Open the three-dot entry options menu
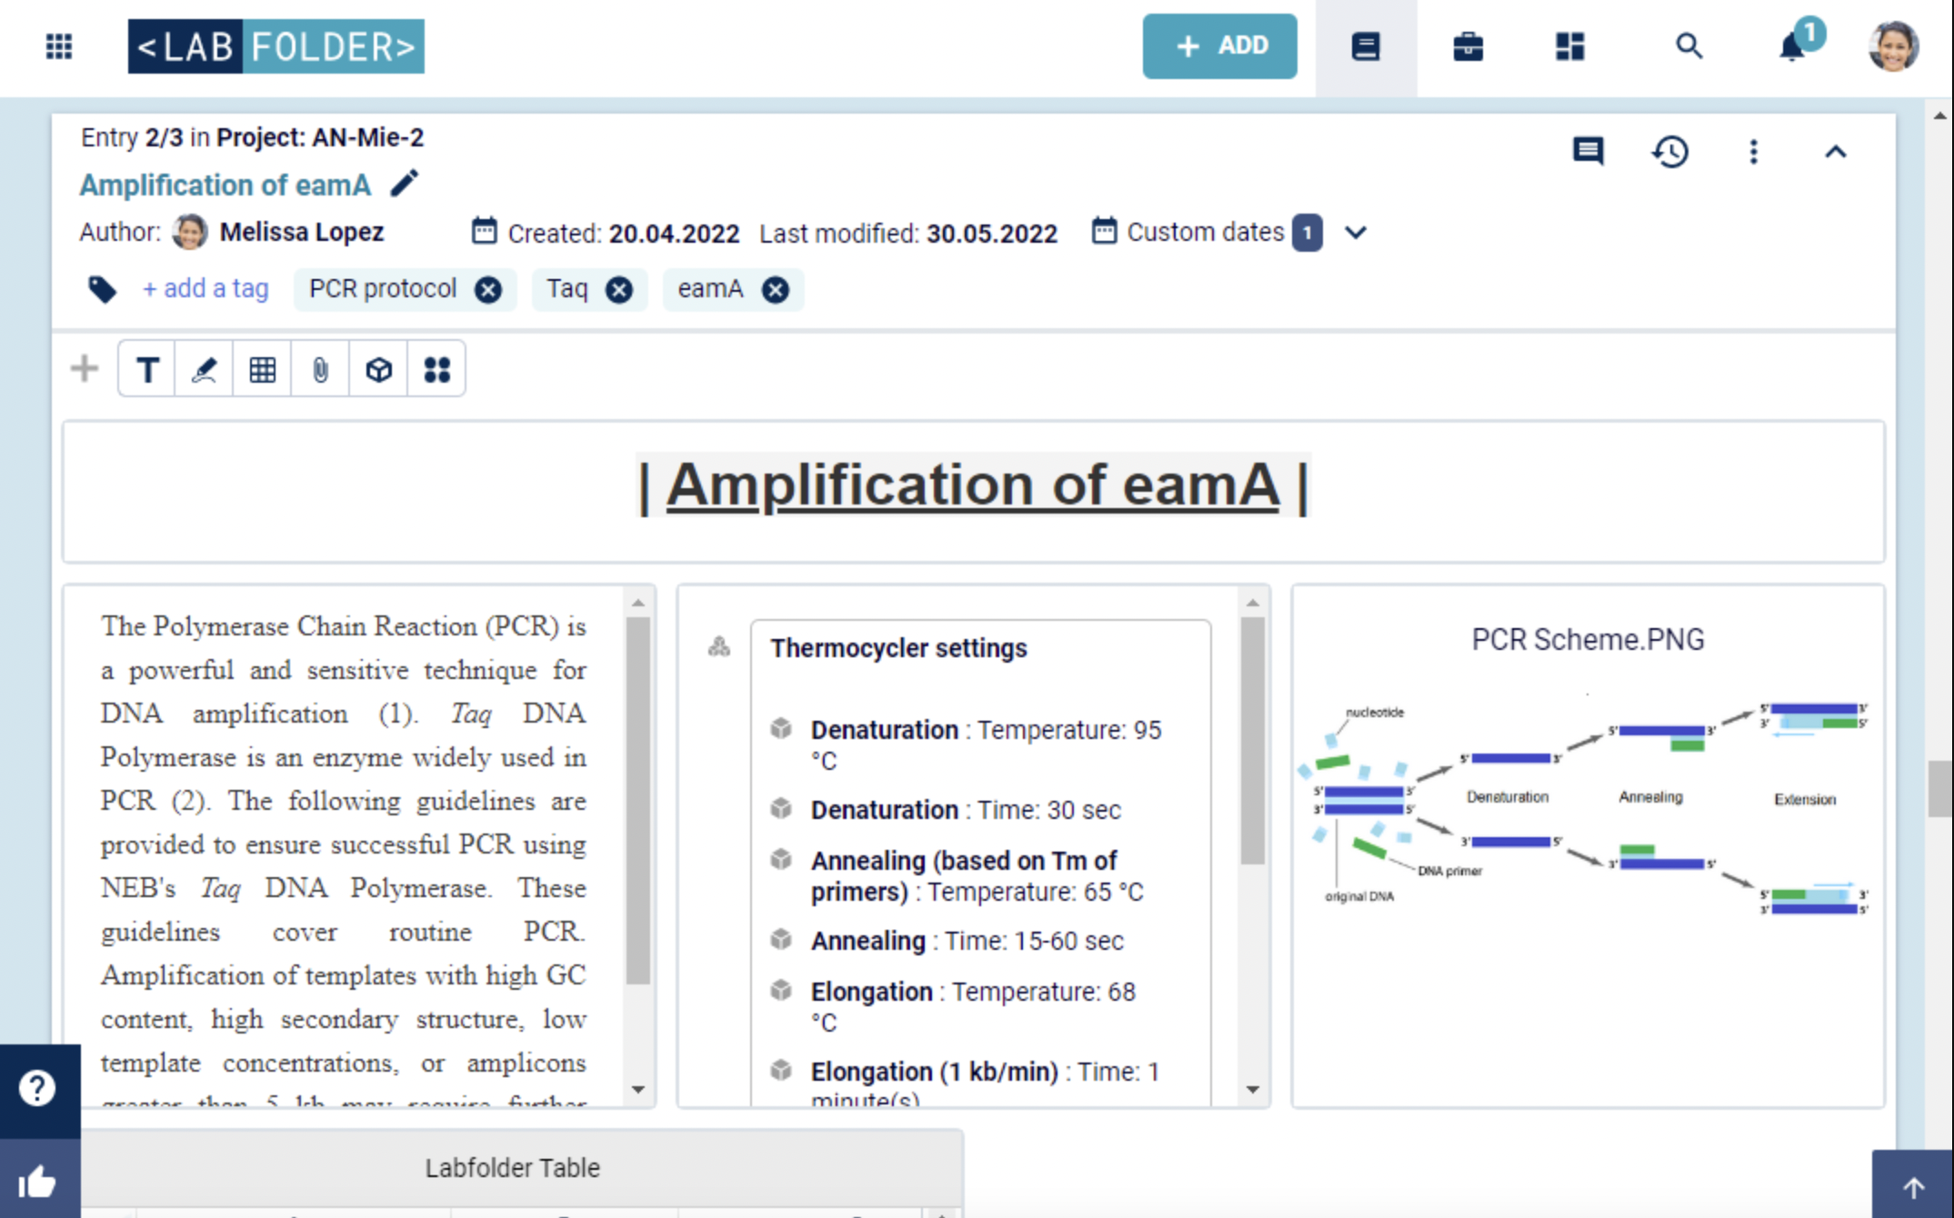This screenshot has width=1954, height=1218. pos(1753,152)
